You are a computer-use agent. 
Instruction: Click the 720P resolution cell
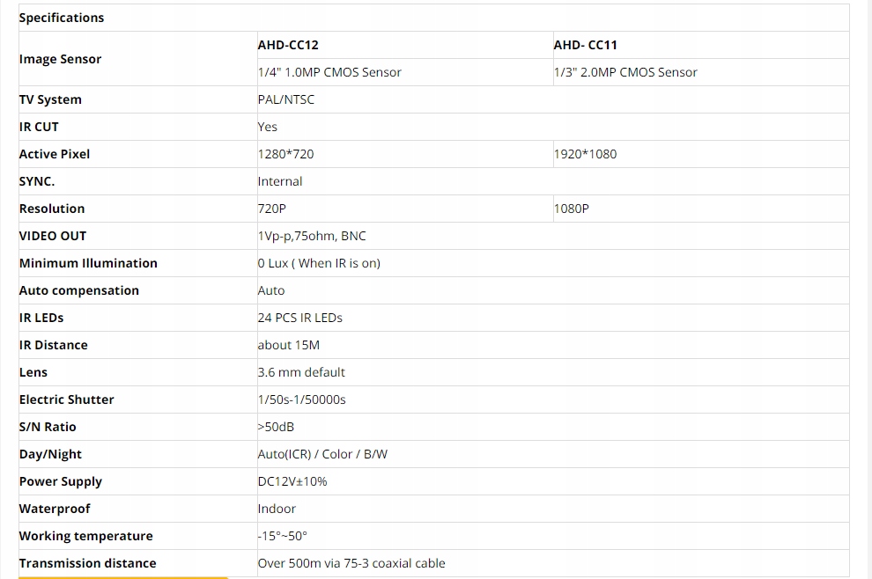click(x=272, y=209)
